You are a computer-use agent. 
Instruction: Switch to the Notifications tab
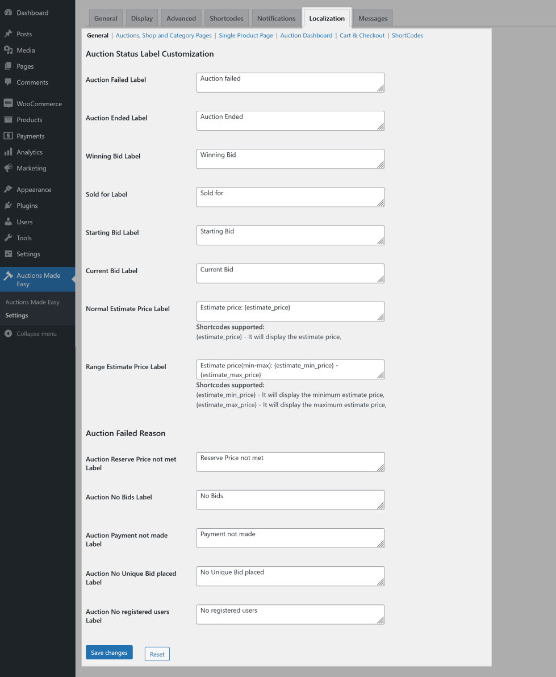point(276,18)
